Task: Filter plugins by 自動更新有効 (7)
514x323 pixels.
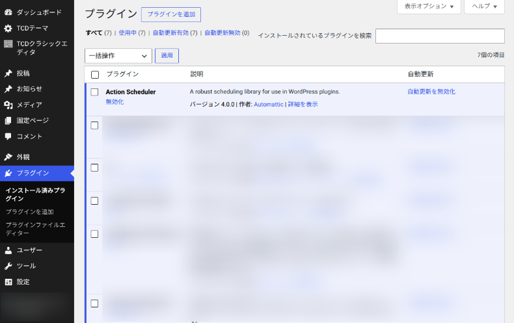Action: [175, 32]
